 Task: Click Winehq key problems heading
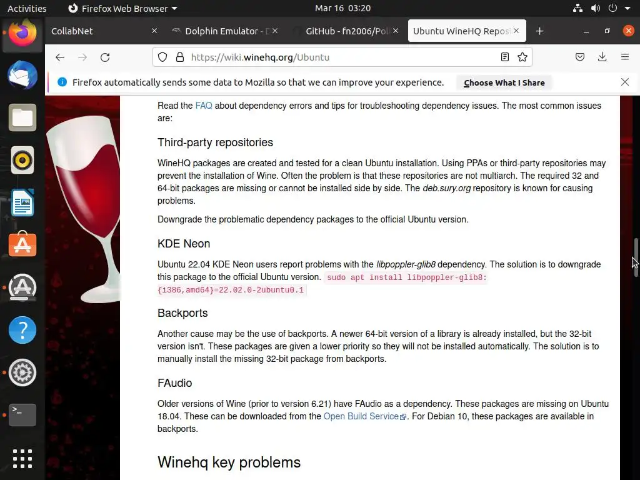pyautogui.click(x=229, y=462)
